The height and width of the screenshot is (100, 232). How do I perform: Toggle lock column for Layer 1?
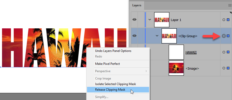pos(141,19)
